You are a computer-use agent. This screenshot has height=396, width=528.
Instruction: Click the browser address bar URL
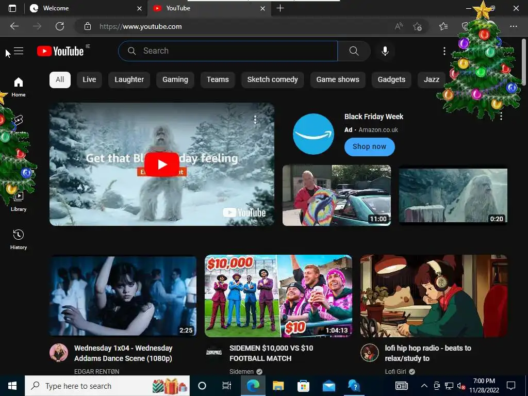pos(140,26)
